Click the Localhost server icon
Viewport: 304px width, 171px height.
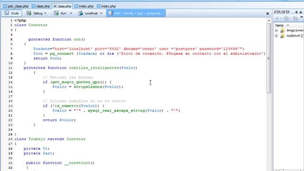[80, 13]
